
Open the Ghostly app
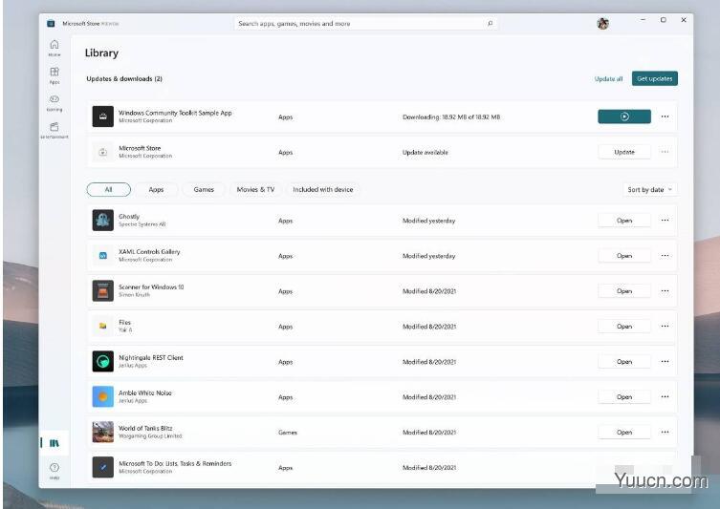coord(624,220)
